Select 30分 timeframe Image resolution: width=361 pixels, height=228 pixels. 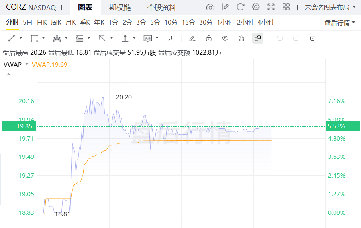pos(206,23)
